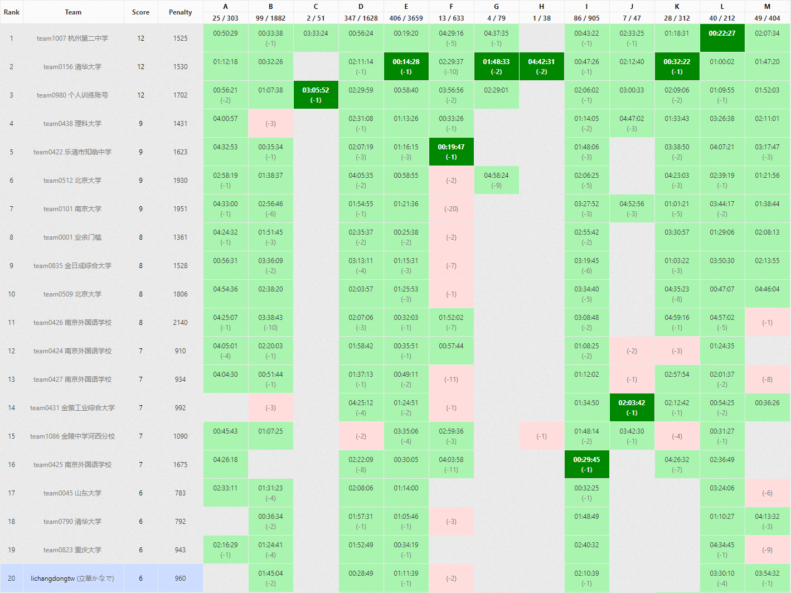Click the Rank column header

11,12
